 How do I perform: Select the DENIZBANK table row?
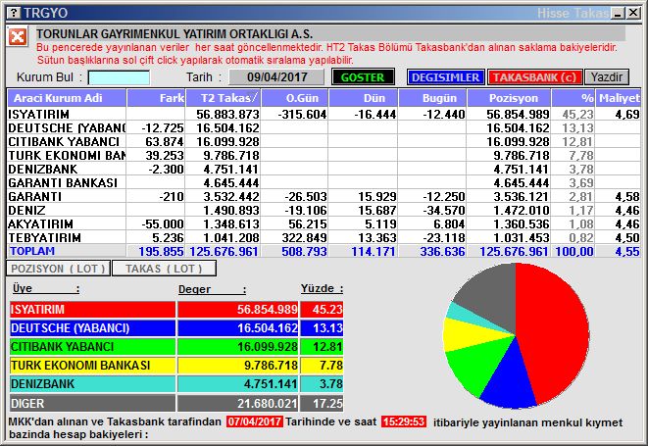[324, 169]
